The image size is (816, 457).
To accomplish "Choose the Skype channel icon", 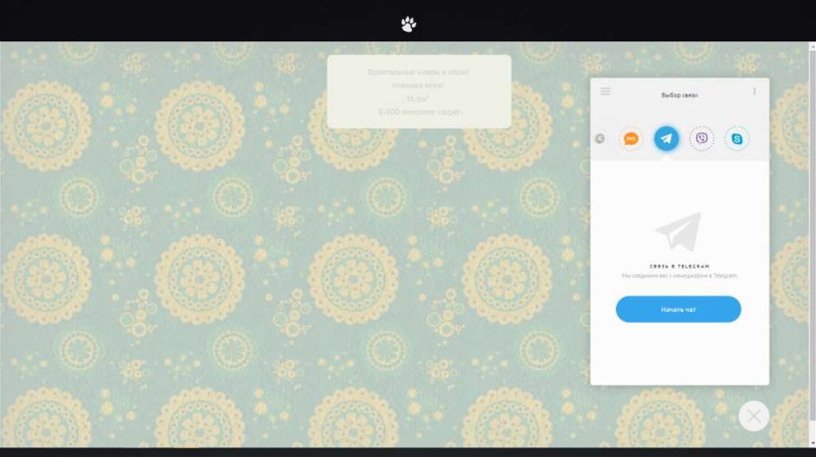I will [736, 139].
